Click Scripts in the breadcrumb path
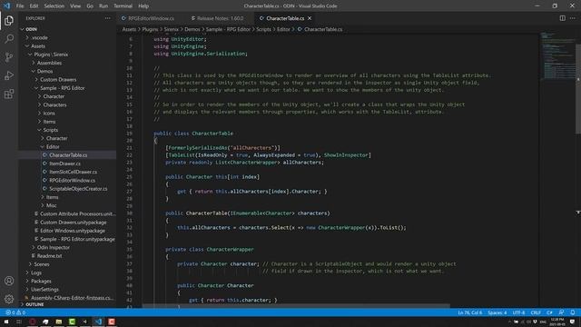 [x=264, y=29]
